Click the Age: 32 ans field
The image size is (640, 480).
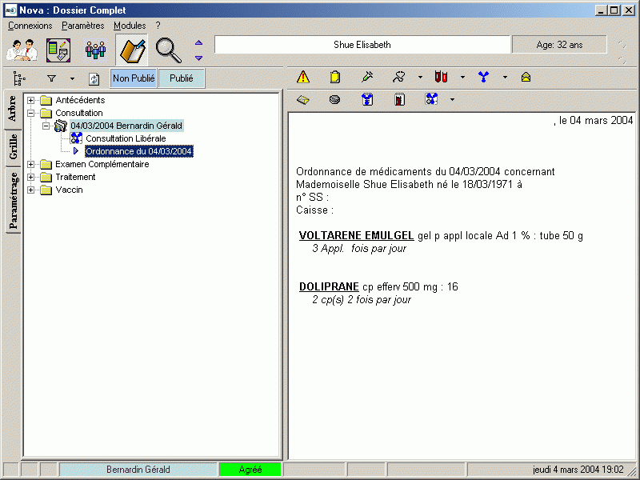tap(559, 45)
